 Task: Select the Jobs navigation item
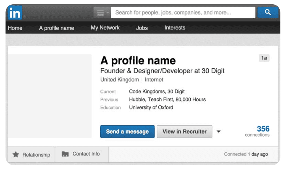[142, 28]
